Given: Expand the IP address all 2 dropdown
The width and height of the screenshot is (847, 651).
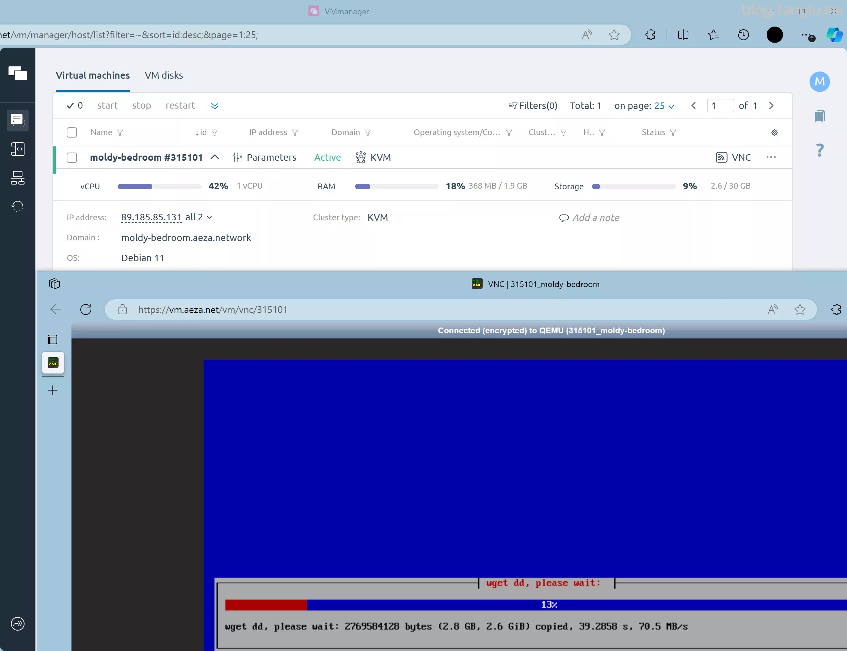Looking at the screenshot, I should click(x=209, y=218).
